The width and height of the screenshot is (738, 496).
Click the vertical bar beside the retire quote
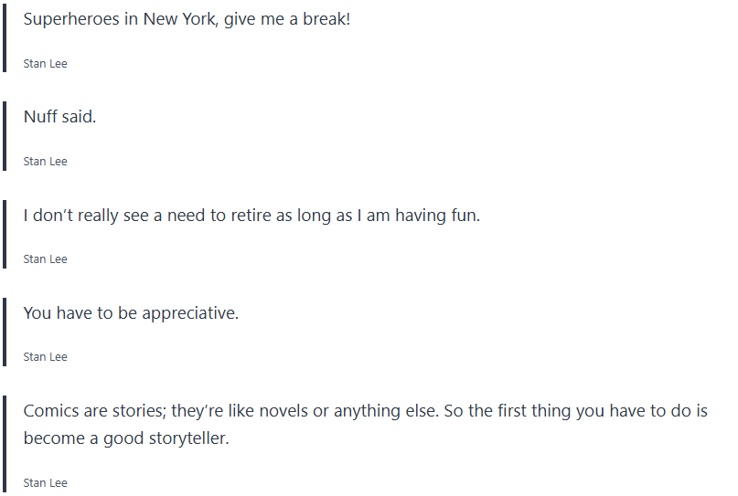(x=5, y=234)
